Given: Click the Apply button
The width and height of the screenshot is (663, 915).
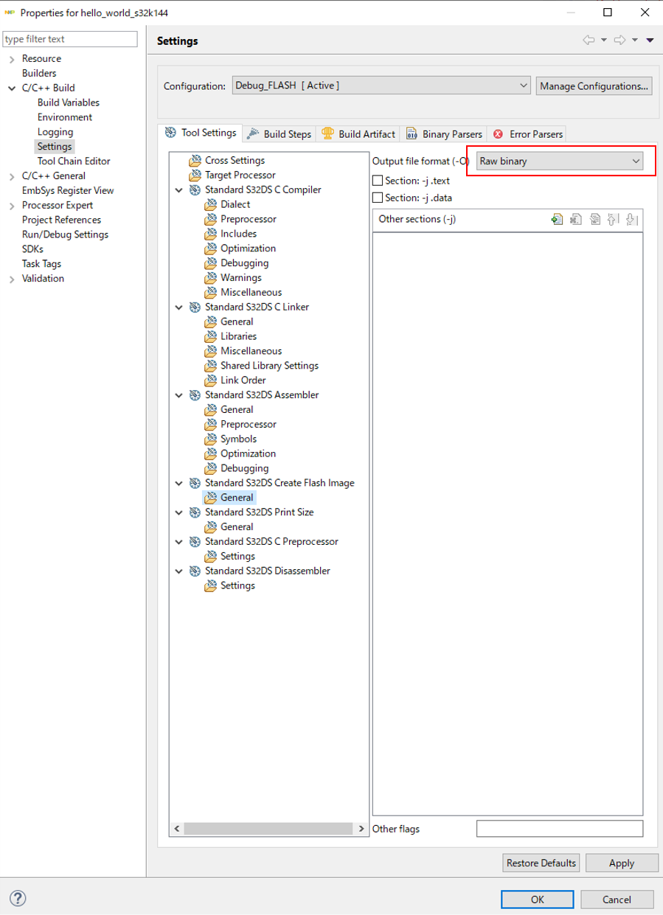Looking at the screenshot, I should pyautogui.click(x=622, y=863).
